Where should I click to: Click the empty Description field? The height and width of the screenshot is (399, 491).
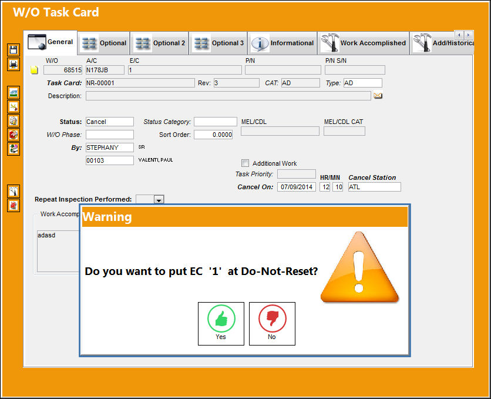(228, 96)
